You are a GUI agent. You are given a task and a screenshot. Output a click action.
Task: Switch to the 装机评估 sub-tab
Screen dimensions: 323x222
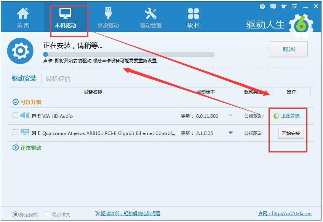coord(58,79)
